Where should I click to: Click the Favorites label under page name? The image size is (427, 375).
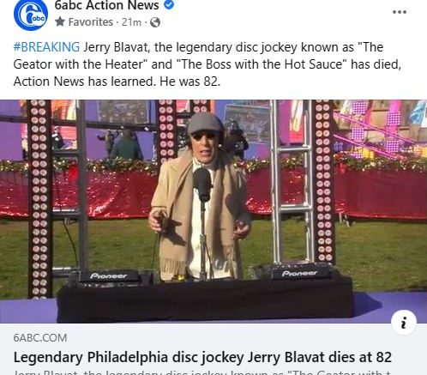click(91, 22)
